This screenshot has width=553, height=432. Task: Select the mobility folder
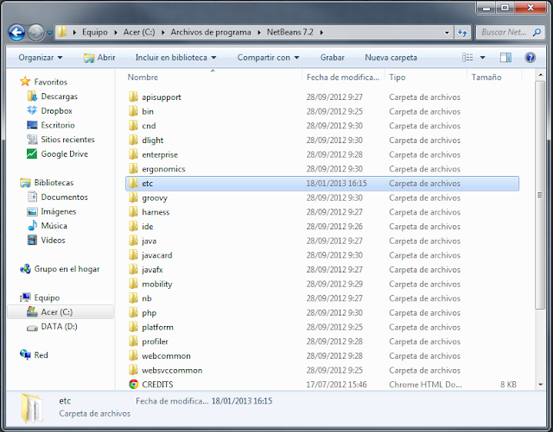point(157,285)
